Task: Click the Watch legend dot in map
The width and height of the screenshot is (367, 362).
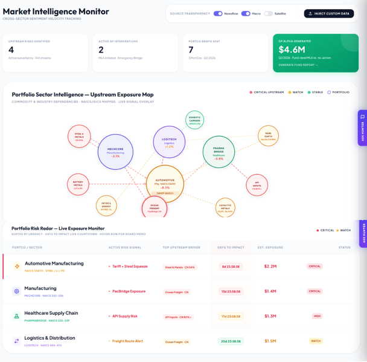Action: click(x=290, y=92)
